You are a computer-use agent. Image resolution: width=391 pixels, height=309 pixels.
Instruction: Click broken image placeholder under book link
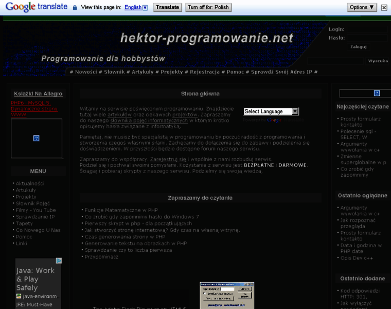(x=37, y=138)
